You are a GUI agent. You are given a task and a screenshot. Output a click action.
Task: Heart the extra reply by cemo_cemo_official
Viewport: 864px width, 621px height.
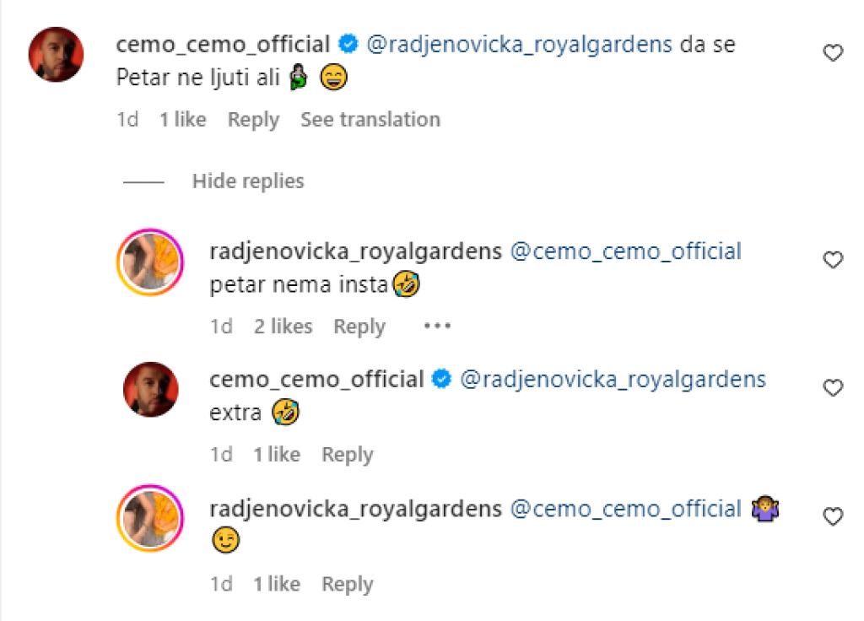(x=834, y=388)
